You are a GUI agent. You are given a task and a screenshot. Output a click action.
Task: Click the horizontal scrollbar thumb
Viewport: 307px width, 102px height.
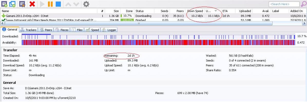pos(138,23)
